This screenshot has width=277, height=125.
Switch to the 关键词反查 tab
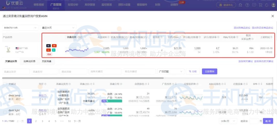pos(11,61)
